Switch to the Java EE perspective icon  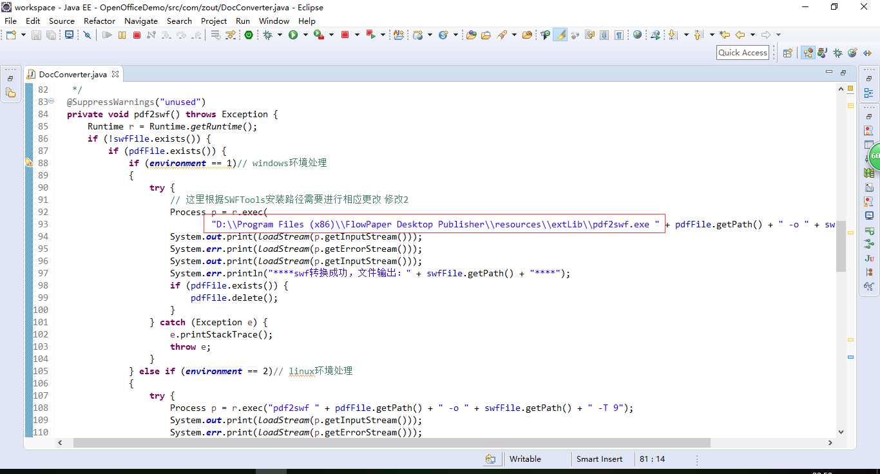[x=808, y=53]
